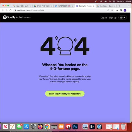This screenshot has width=132, height=132.
Task: Open the Chrome extensions puzzle icon
Action: tap(117, 10)
